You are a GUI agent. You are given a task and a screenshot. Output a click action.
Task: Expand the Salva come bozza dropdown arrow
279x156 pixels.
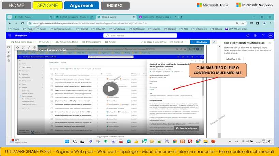coord(35,42)
